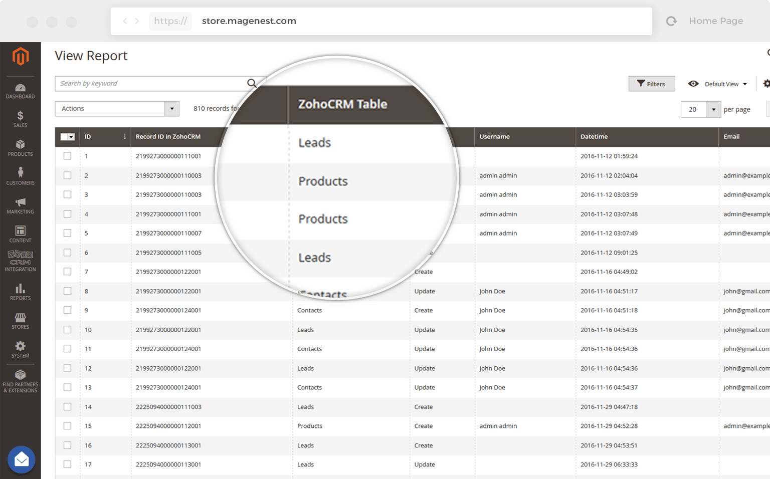Click record 2199273000000111005 in row 6
Image resolution: width=770 pixels, height=479 pixels.
[168, 253]
